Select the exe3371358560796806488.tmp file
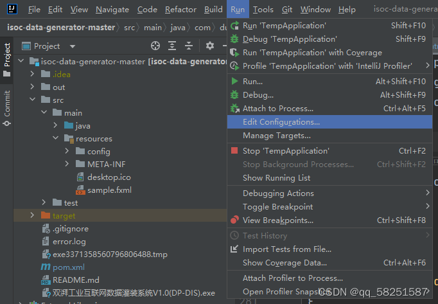Screen dimensions: 438x304 pyautogui.click(x=110, y=255)
